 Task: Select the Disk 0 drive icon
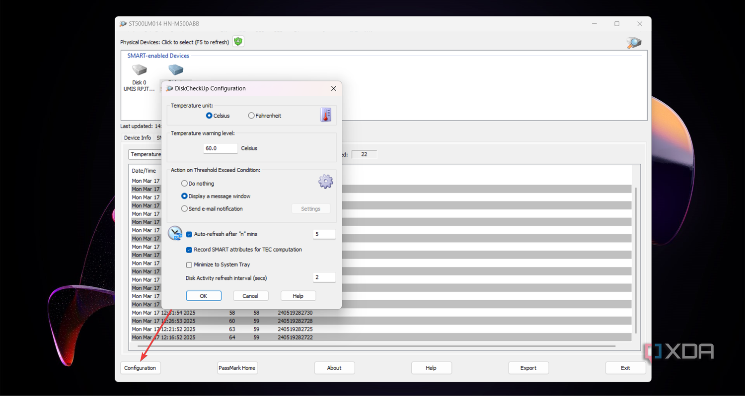(x=140, y=69)
